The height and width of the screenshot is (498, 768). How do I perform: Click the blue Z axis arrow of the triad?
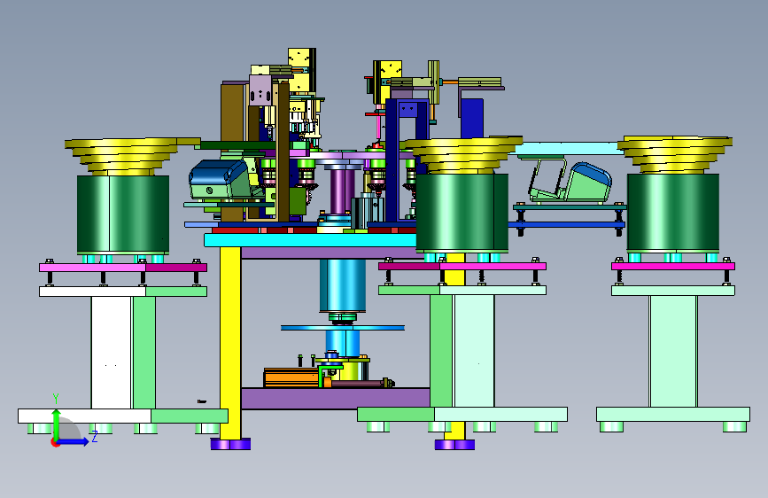(74, 441)
